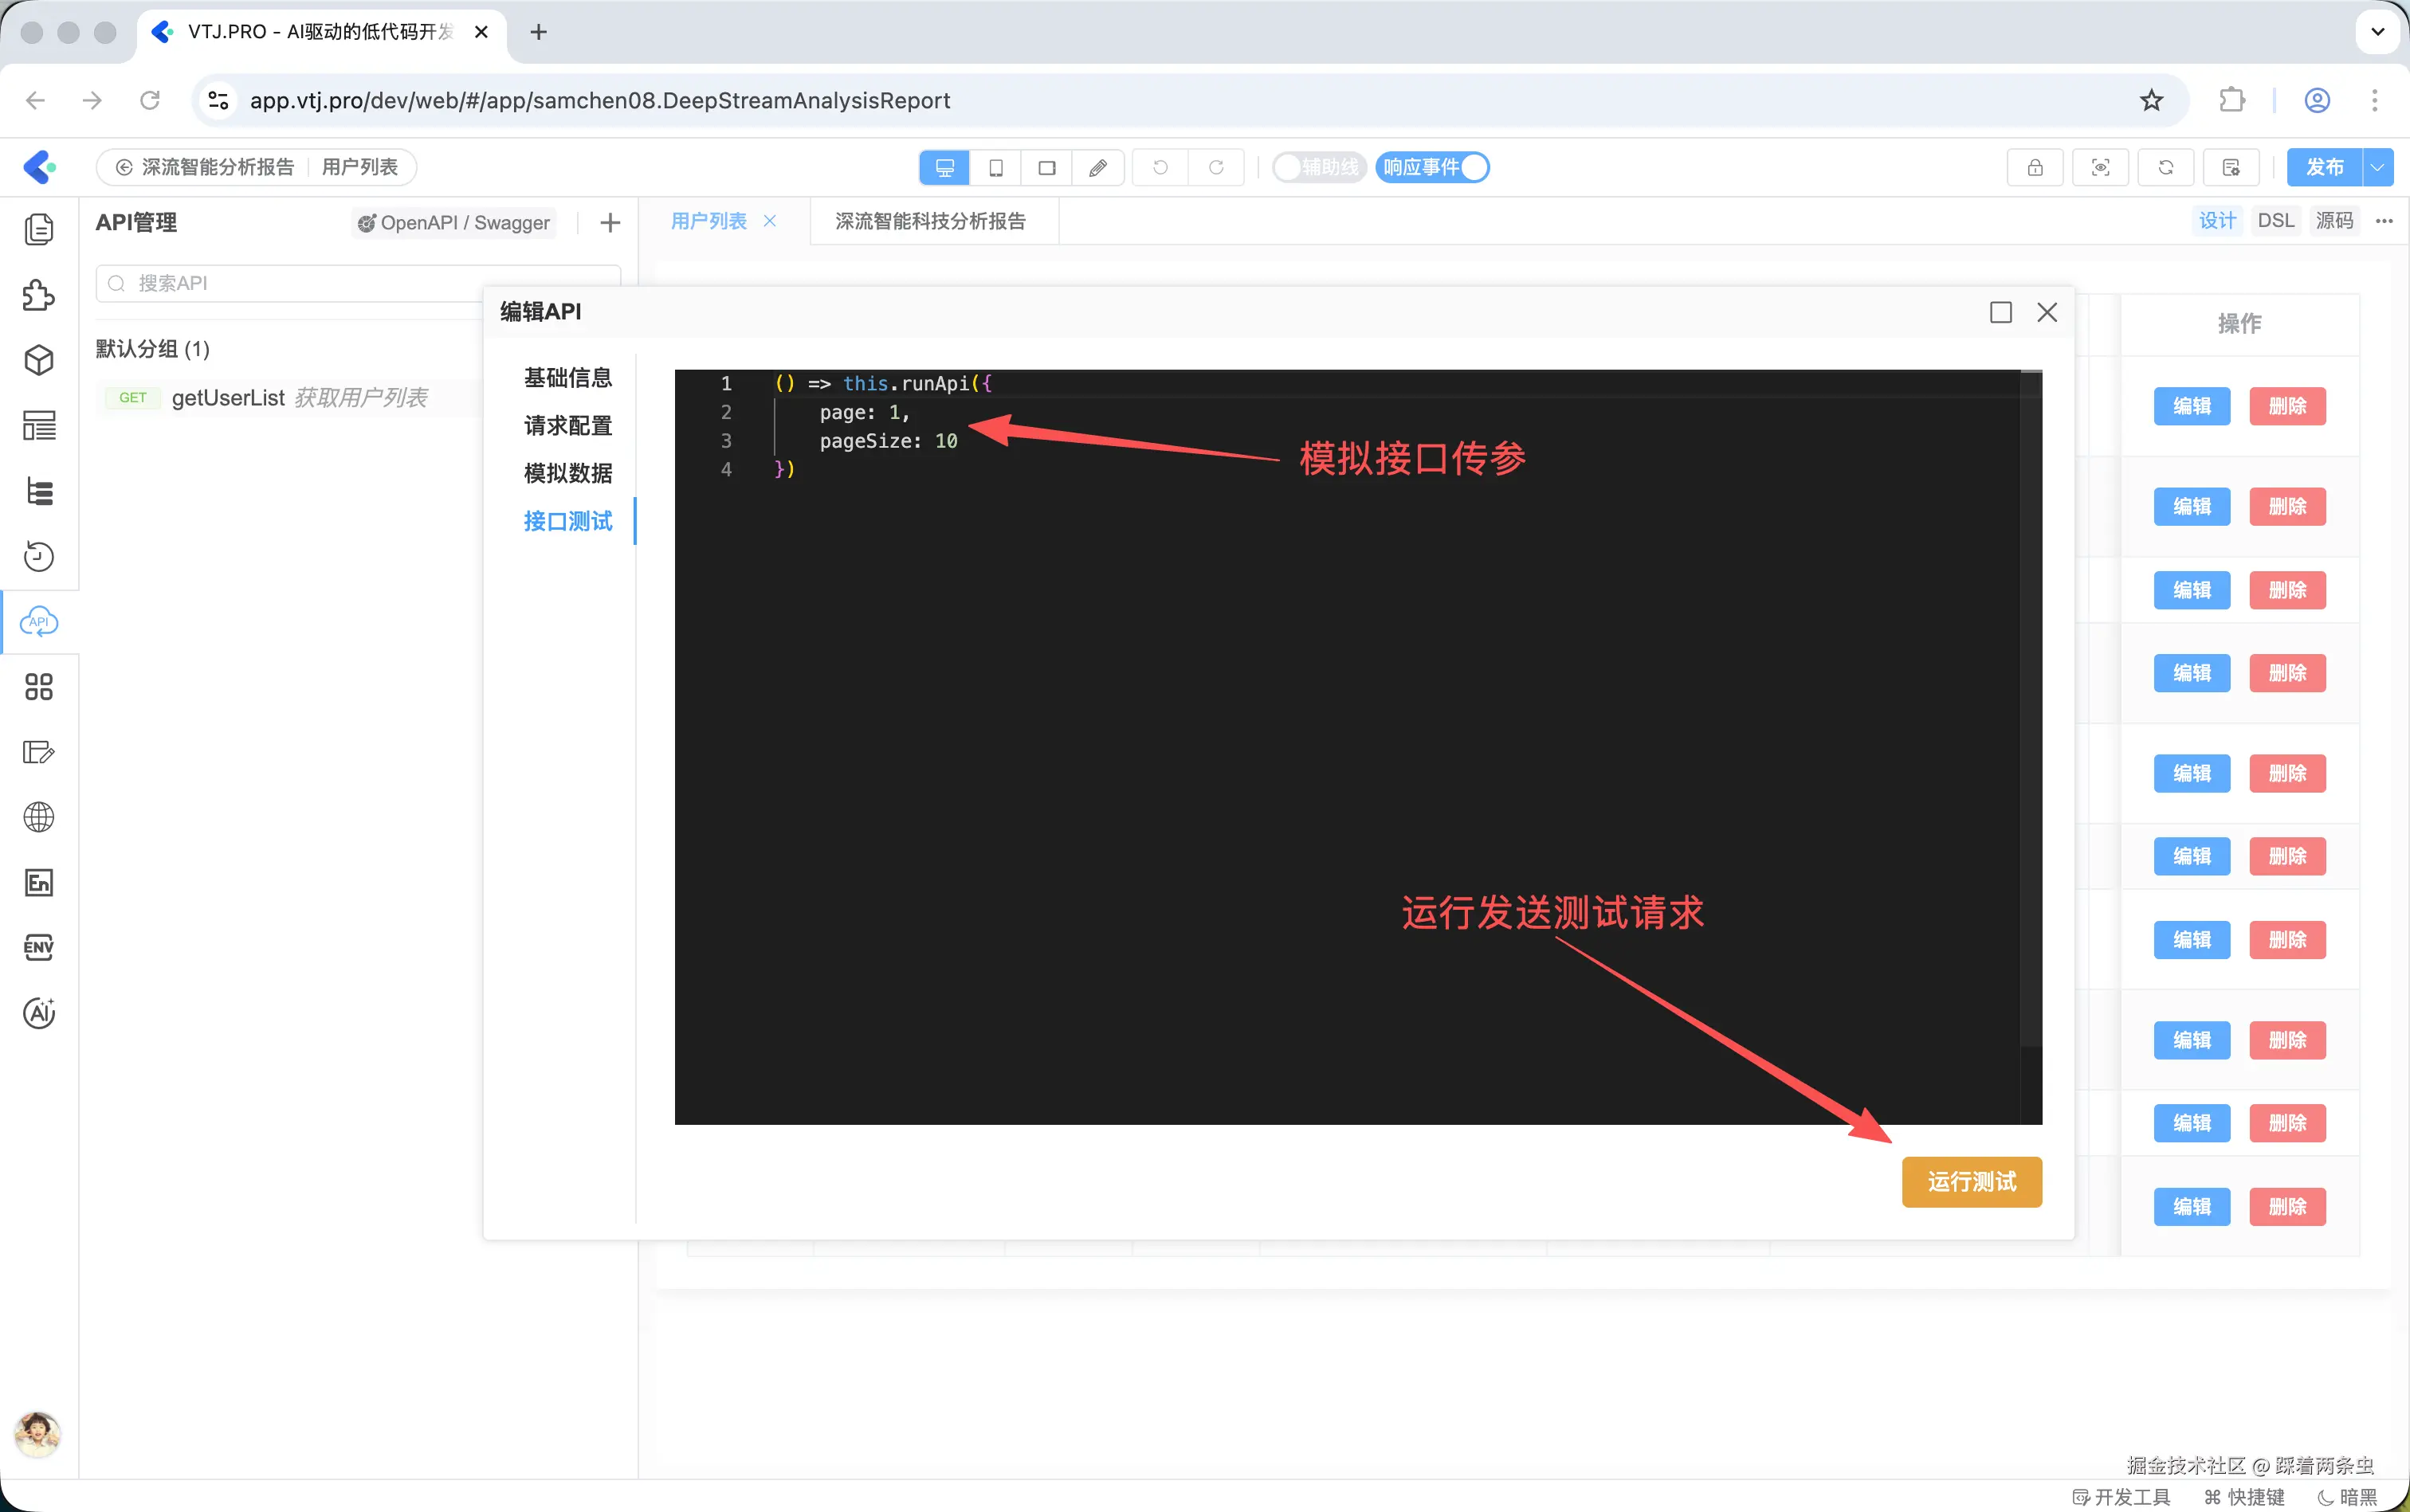Select the internationalization (En) panel icon
This screenshot has width=2410, height=1512.
pyautogui.click(x=39, y=882)
